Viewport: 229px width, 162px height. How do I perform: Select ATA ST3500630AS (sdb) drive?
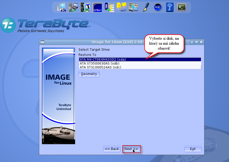140,63
